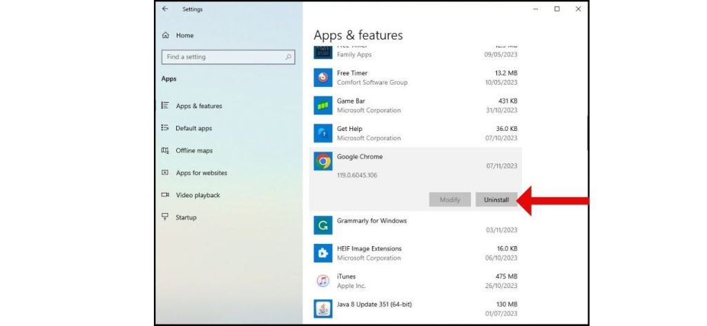This screenshot has height=326, width=707.
Task: Select Apps & features in the sidebar
Action: (199, 106)
